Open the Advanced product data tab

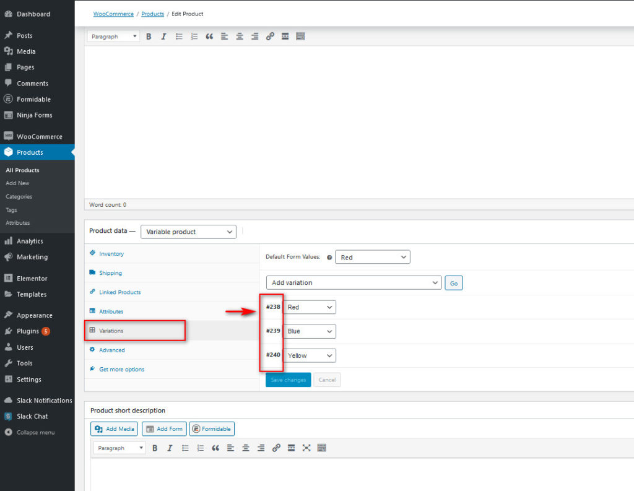click(x=172, y=350)
